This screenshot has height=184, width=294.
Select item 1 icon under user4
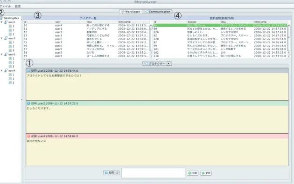tap(10, 75)
